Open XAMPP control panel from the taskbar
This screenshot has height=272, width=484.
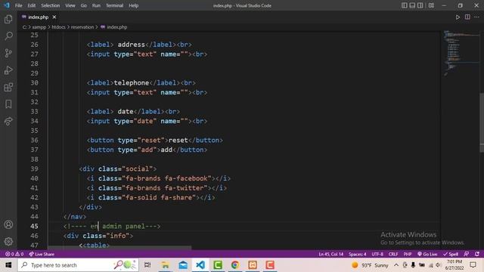[253, 265]
